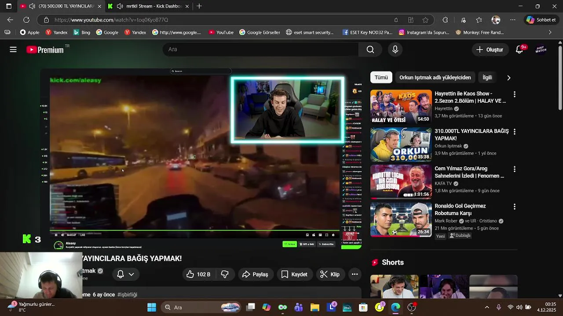Open options for Ronaldo Gol Geçirmez video
This screenshot has height=316, width=563.
click(514, 206)
